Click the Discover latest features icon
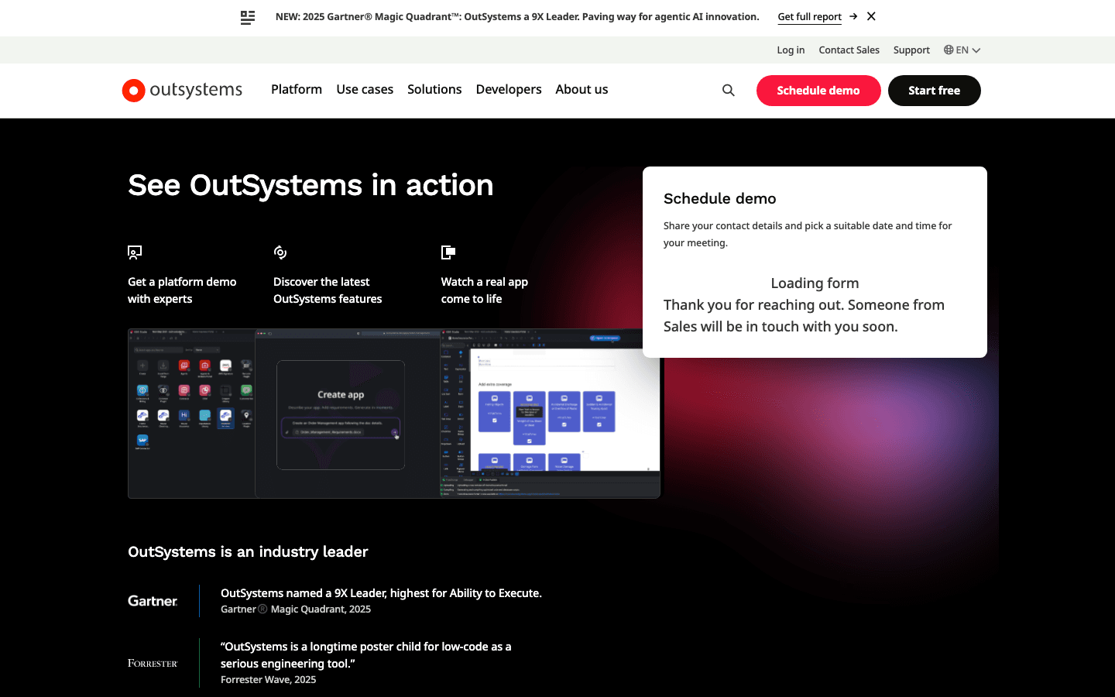 tap(280, 252)
